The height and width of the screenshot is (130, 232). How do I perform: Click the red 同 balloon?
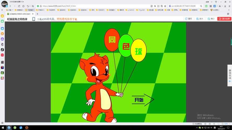tap(112, 40)
